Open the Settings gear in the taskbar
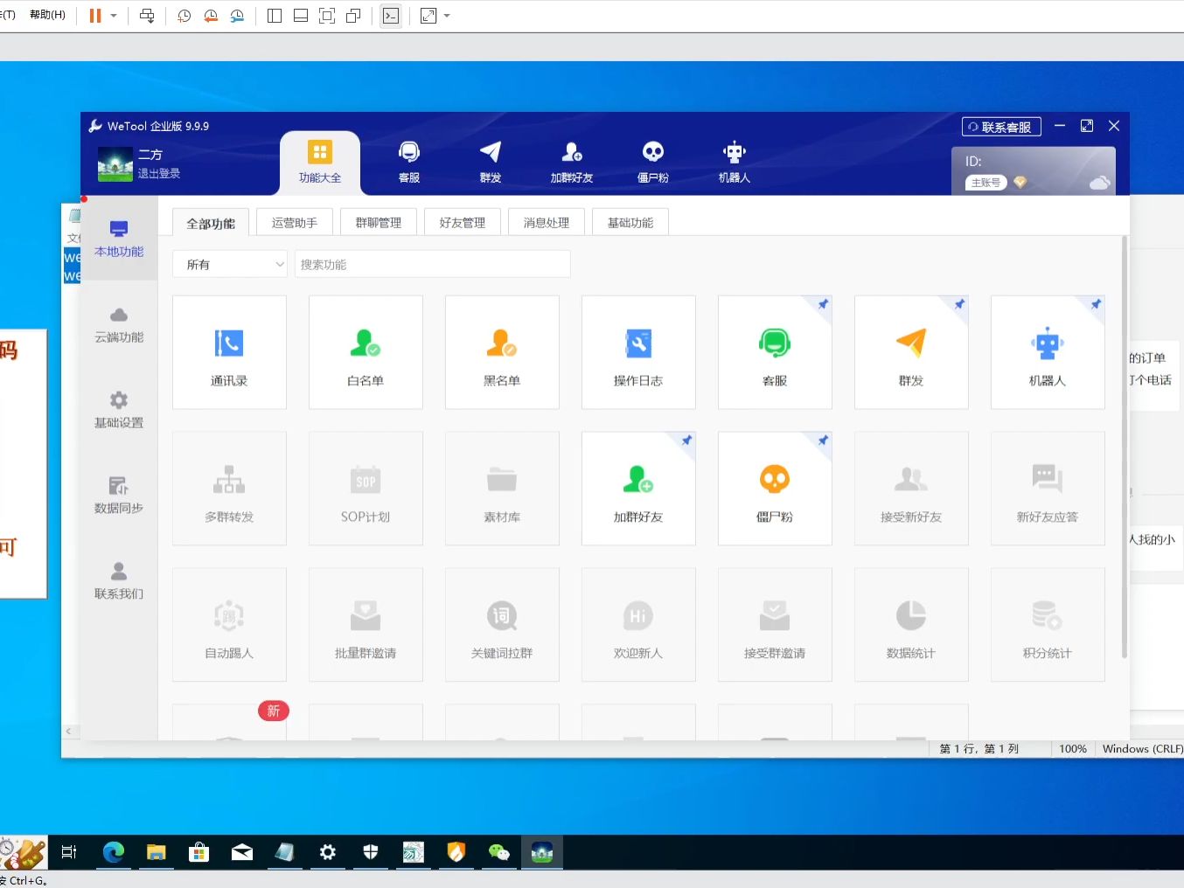The width and height of the screenshot is (1184, 888). pyautogui.click(x=328, y=852)
